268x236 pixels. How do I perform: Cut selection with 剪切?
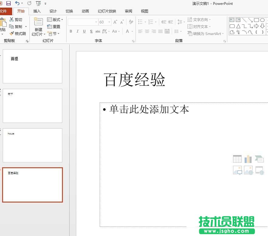point(16,19)
